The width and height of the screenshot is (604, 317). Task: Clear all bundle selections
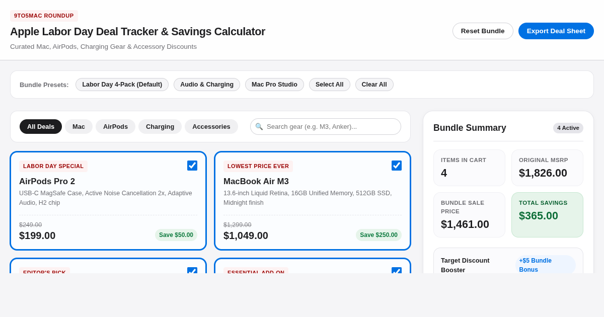(374, 85)
